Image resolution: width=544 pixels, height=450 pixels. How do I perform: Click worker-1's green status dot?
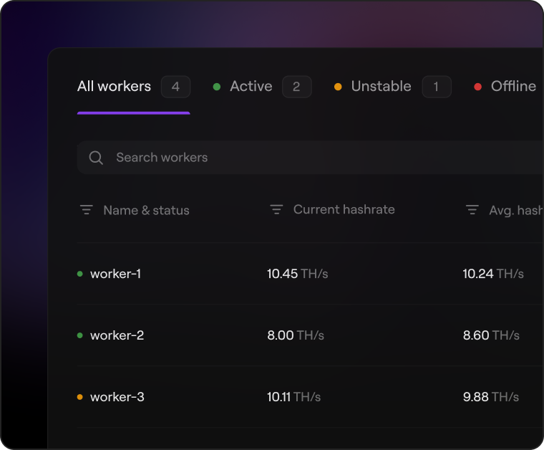(79, 274)
